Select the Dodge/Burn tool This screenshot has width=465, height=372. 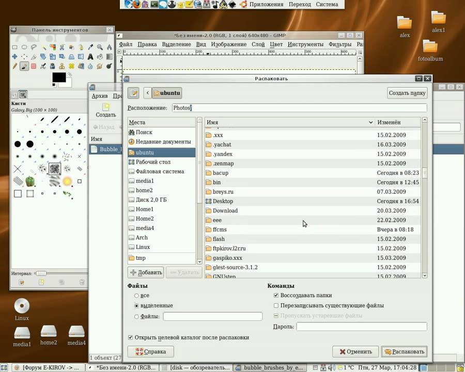(110, 66)
